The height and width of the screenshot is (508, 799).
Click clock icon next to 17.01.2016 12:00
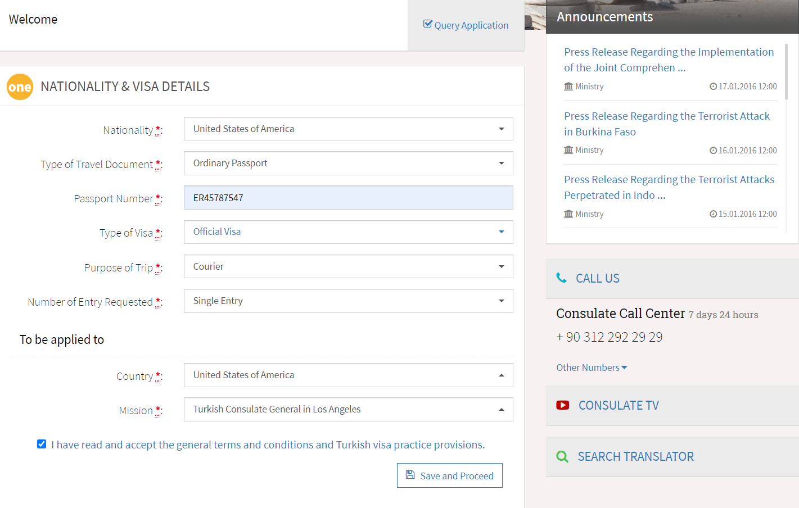pos(713,87)
